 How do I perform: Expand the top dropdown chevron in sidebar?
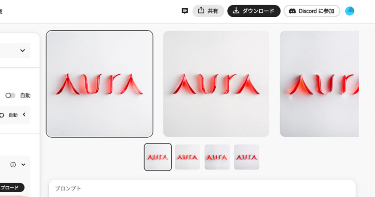[x=22, y=51]
